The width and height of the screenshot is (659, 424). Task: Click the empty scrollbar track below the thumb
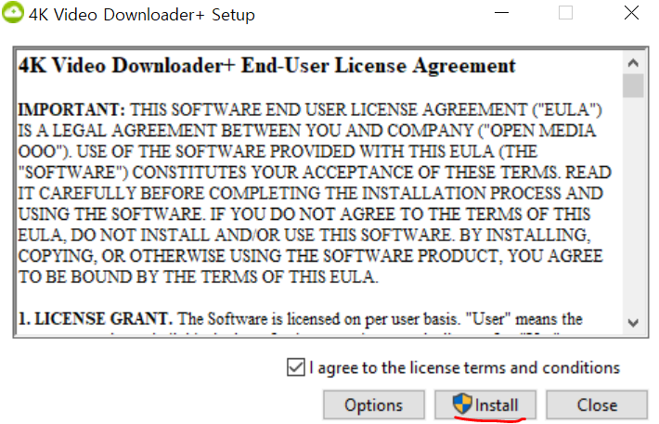(x=633, y=205)
